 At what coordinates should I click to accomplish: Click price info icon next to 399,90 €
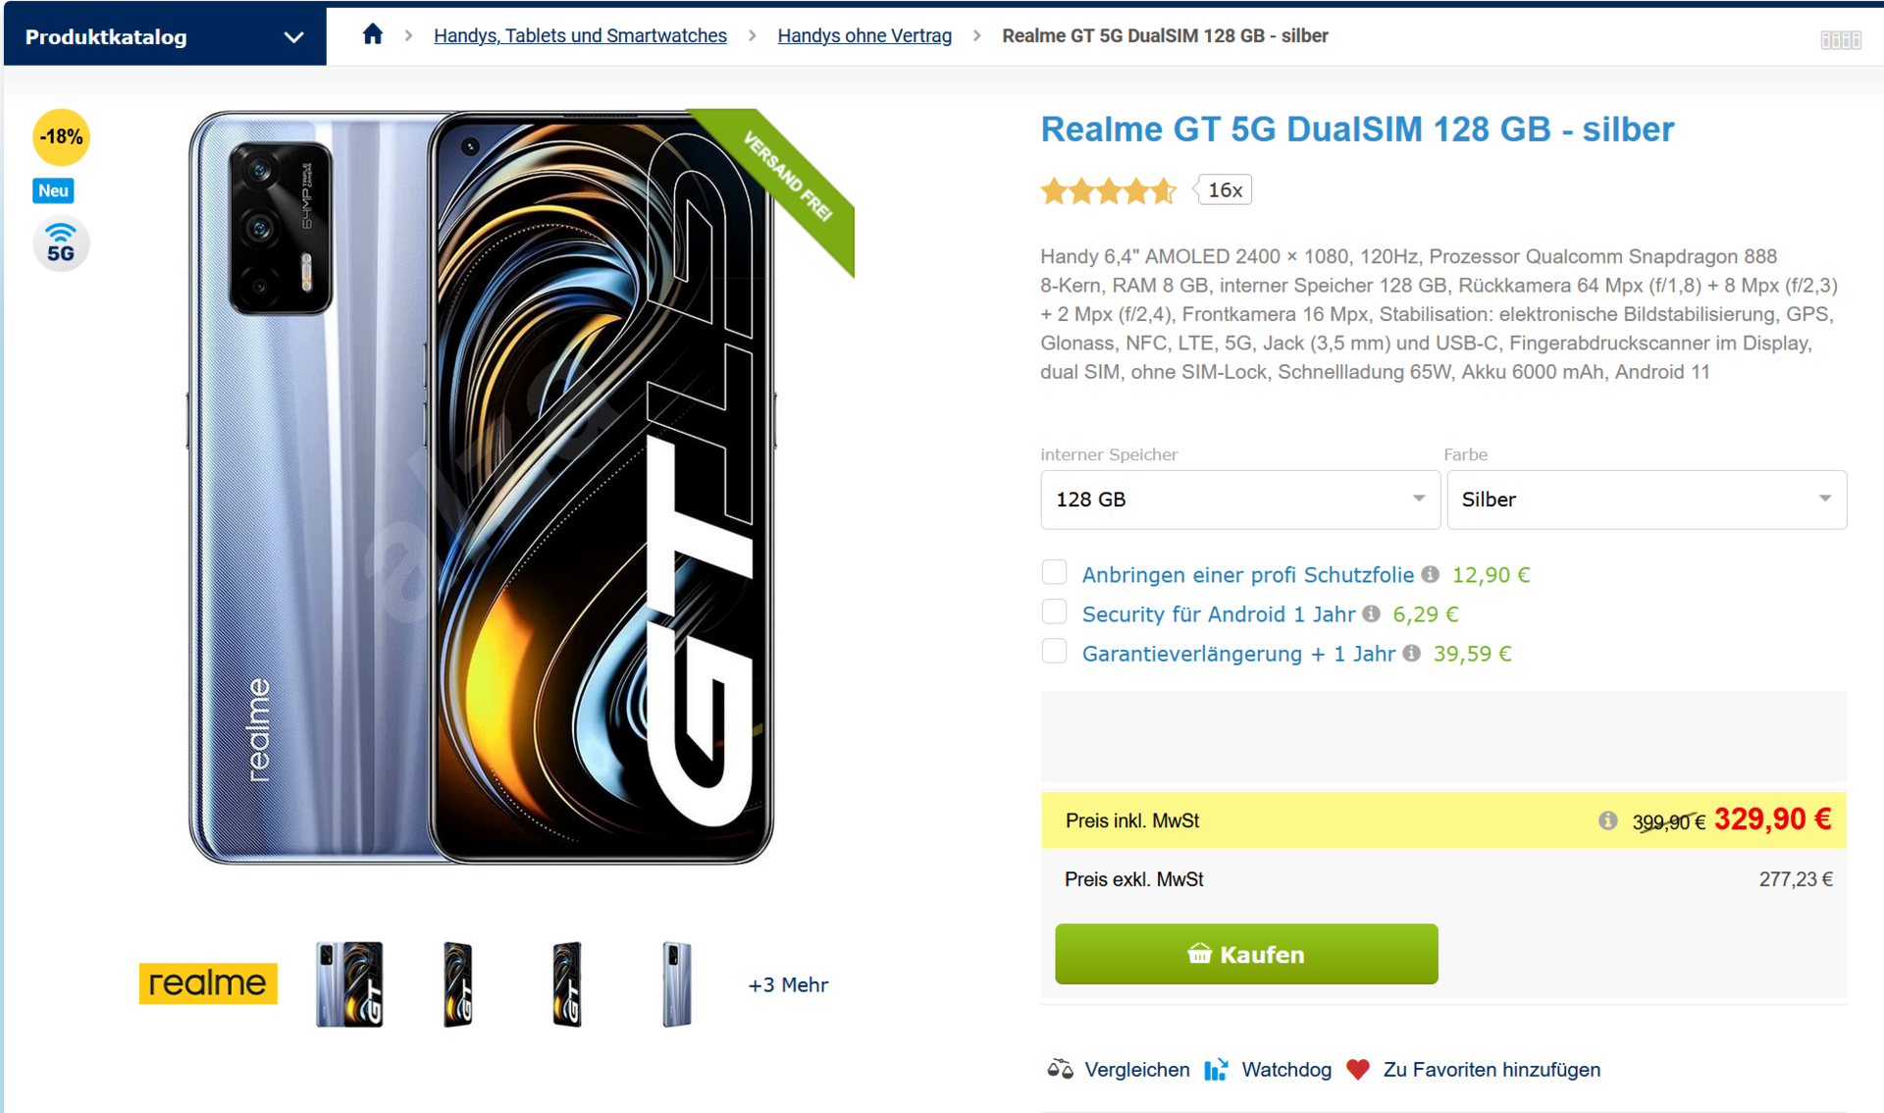point(1607,821)
